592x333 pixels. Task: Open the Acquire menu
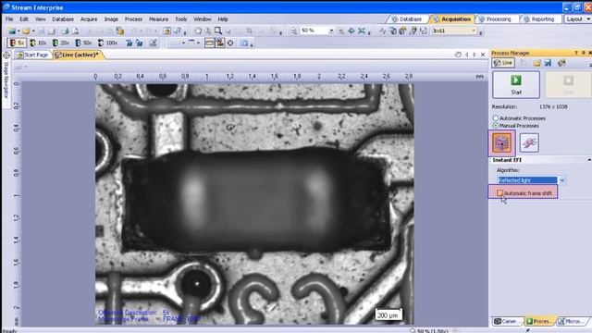89,18
